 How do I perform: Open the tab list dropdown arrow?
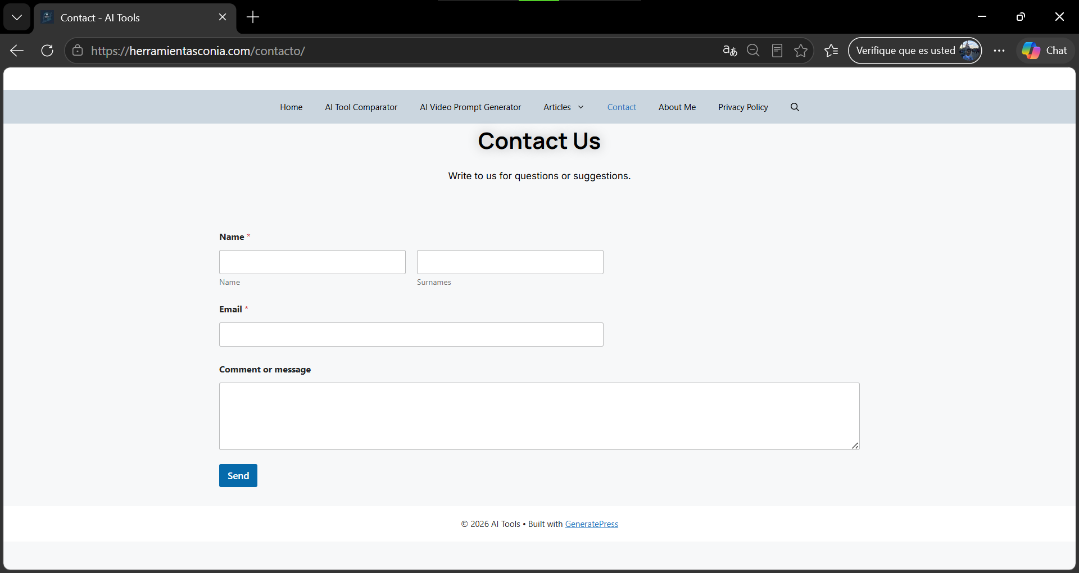coord(17,17)
